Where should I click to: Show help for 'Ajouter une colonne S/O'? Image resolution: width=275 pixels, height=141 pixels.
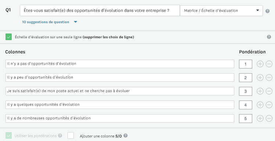click(x=126, y=135)
